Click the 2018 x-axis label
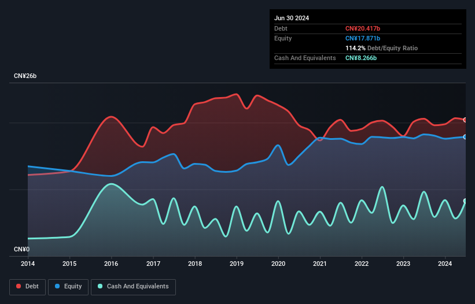The width and height of the screenshot is (475, 304). [195, 264]
